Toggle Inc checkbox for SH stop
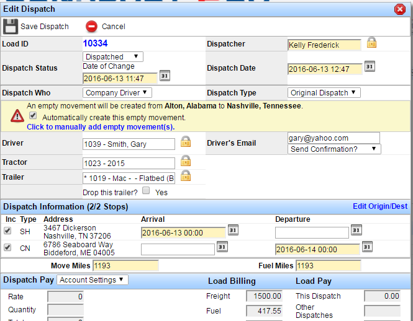Image resolution: width=413 pixels, height=321 pixels. click(7, 231)
